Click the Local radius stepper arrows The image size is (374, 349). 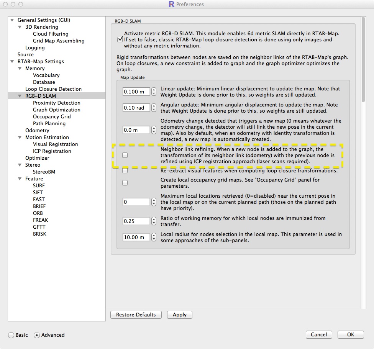[154, 238]
